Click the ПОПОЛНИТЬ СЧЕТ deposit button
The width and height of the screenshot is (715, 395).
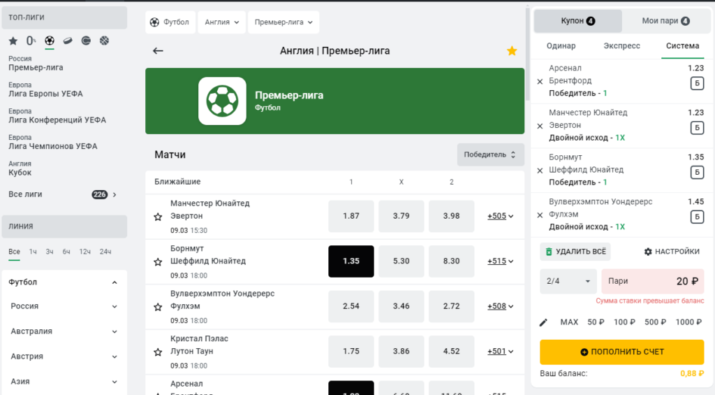(621, 352)
